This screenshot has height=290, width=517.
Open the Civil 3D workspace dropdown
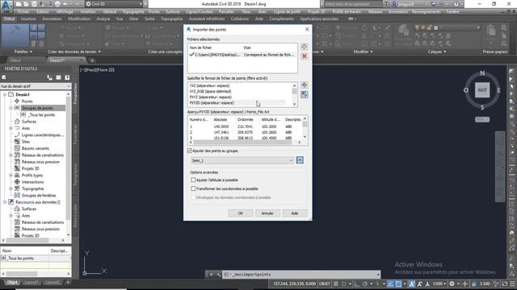[x=115, y=4]
